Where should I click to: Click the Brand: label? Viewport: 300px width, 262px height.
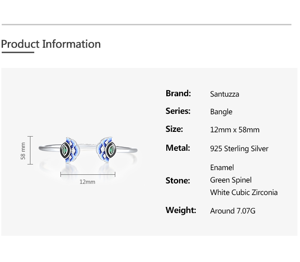point(178,93)
